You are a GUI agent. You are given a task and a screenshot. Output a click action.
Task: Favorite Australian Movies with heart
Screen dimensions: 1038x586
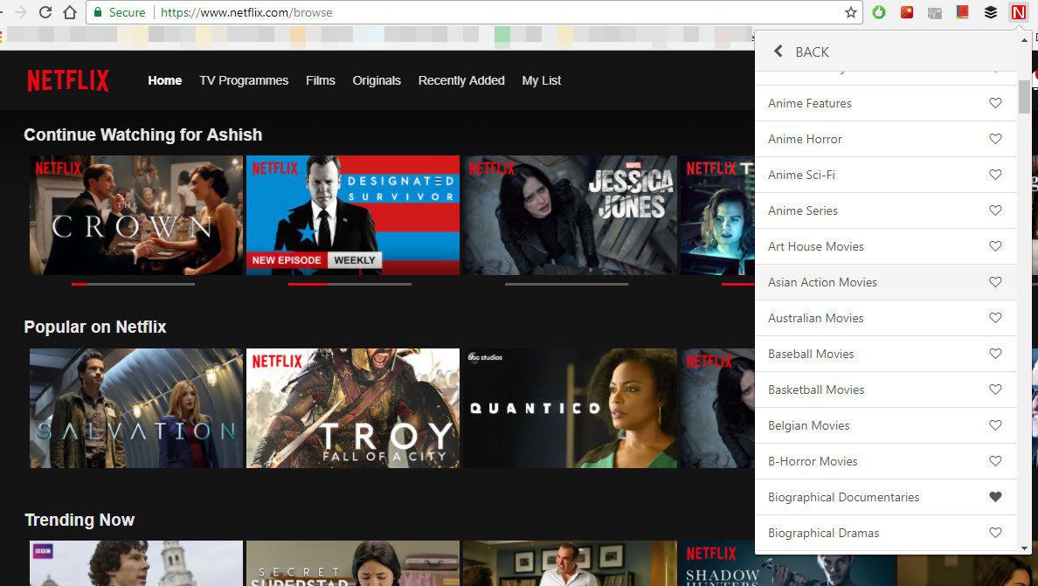(x=995, y=317)
